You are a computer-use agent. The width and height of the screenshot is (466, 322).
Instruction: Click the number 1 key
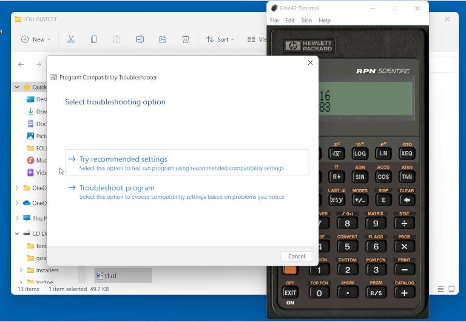pyautogui.click(x=319, y=269)
